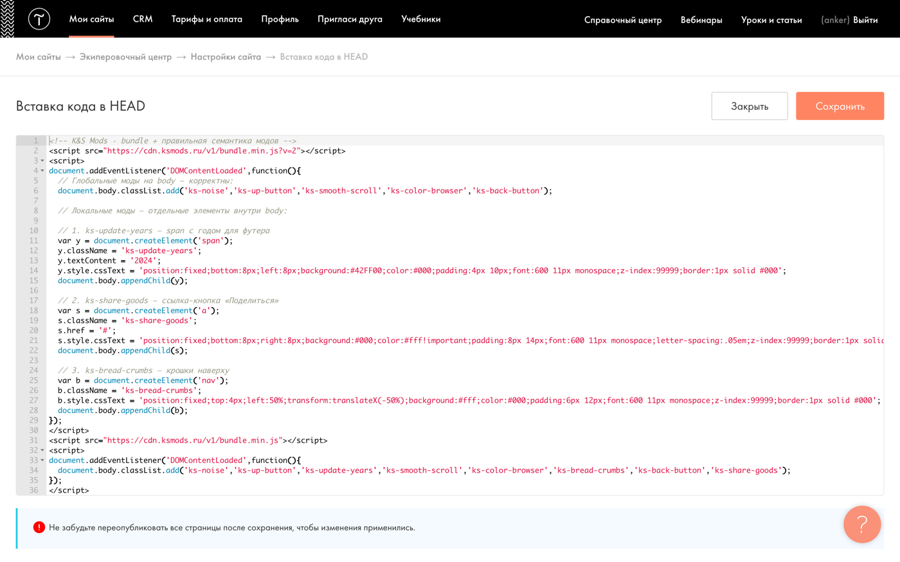The height and width of the screenshot is (562, 900).
Task: Click the '3. ks-bread-crumbs' comment line
Action: tap(143, 371)
